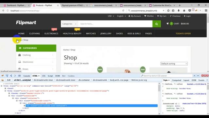Open Firebug Cookies panel
Viewport: 209px width, 118px height.
[x=71, y=76]
